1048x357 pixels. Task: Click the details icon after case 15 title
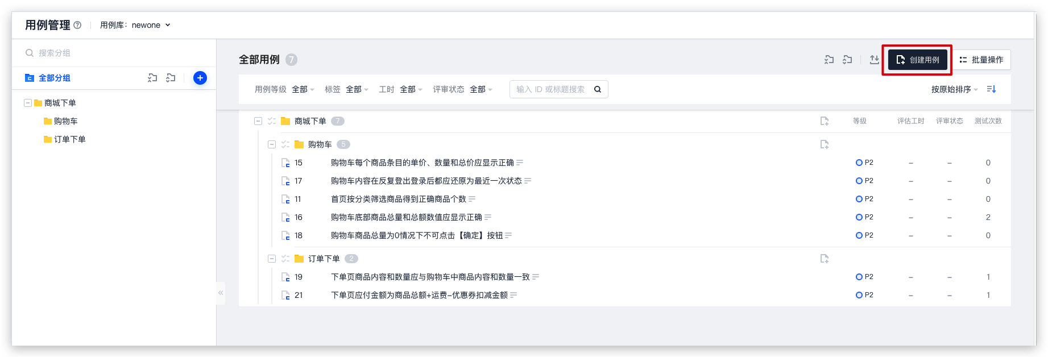520,163
